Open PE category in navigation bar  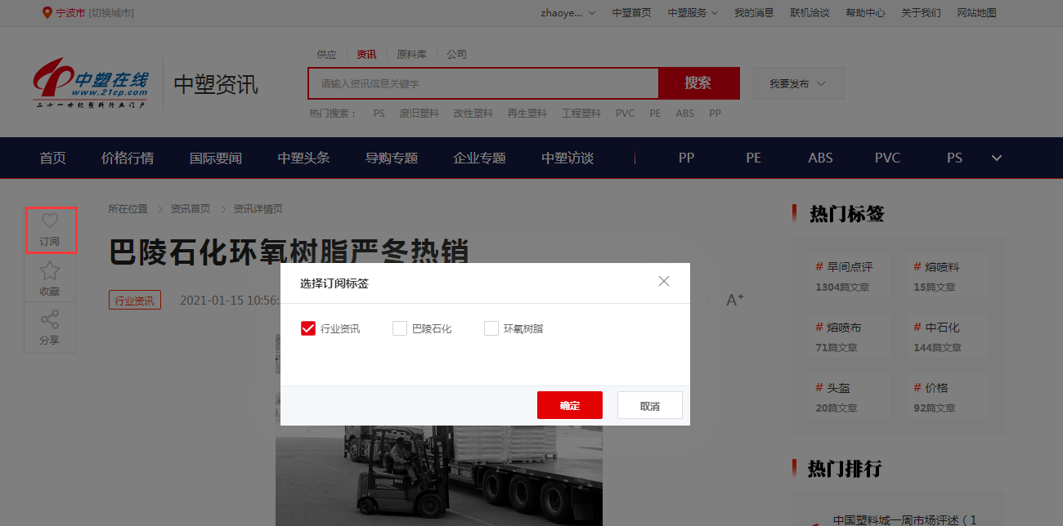coord(753,158)
